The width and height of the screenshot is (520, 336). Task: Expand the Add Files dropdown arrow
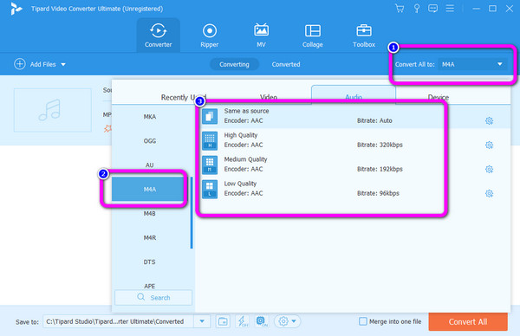pos(63,65)
